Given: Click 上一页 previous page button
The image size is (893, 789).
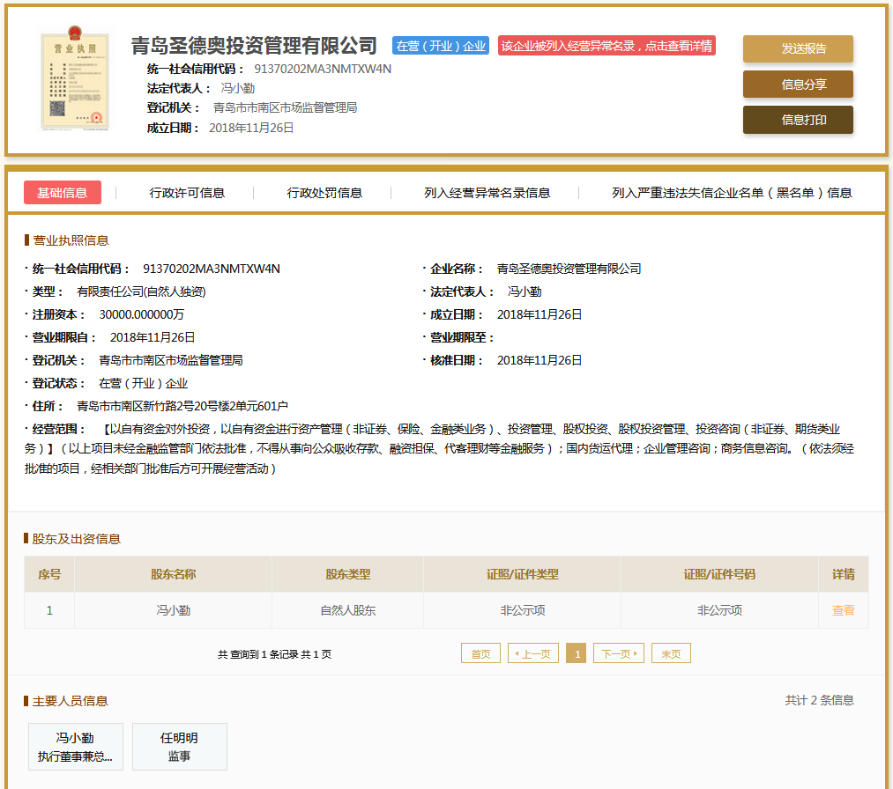Looking at the screenshot, I should click(x=533, y=653).
